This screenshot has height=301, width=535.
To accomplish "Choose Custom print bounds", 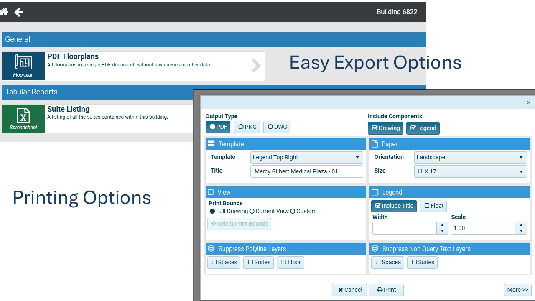I will pos(303,211).
